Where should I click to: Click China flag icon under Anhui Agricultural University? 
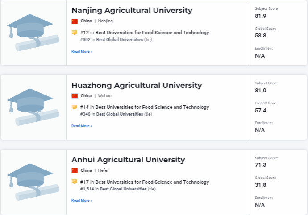[75, 170]
